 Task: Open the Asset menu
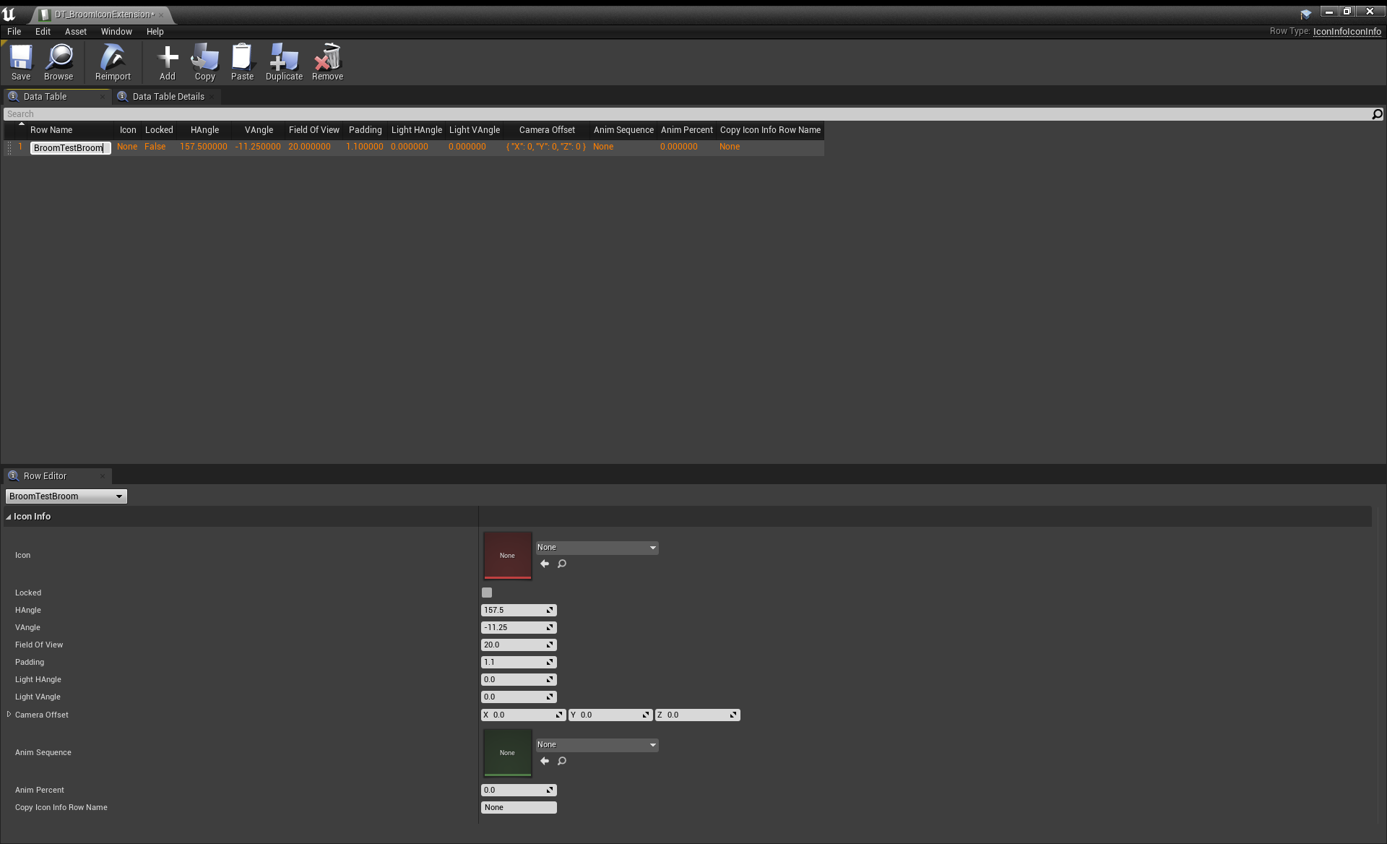[75, 32]
